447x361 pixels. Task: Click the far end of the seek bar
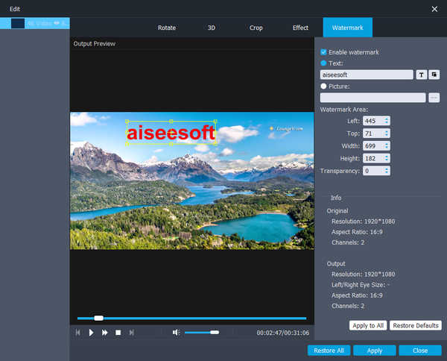click(x=305, y=318)
